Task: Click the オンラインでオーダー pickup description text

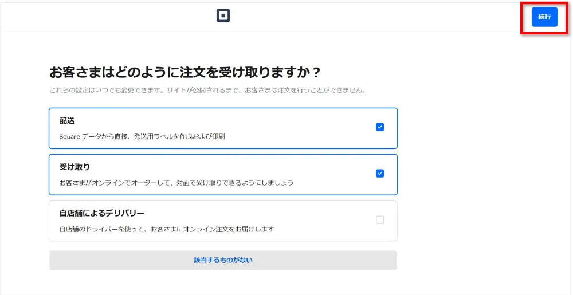Action: point(176,183)
